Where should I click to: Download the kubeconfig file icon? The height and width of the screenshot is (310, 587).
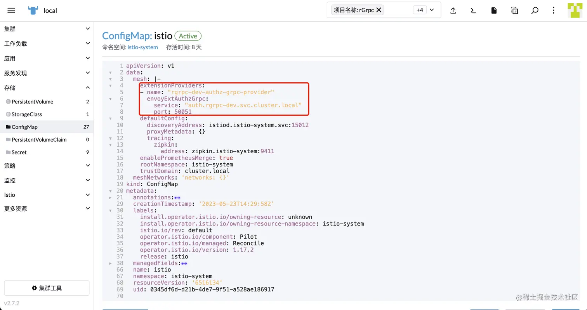tap(494, 10)
